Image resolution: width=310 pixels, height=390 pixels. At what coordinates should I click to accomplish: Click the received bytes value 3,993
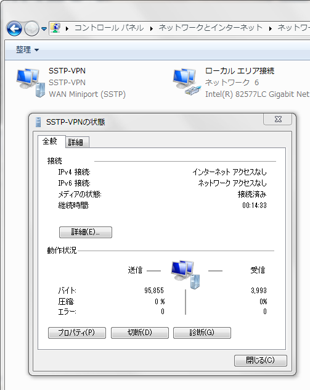pos(259,291)
